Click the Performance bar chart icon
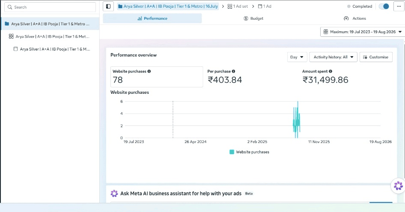 click(x=140, y=18)
